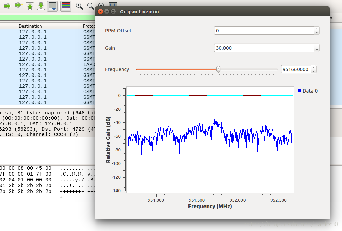
Task: Sort by the Destination column header
Action: tap(50, 26)
